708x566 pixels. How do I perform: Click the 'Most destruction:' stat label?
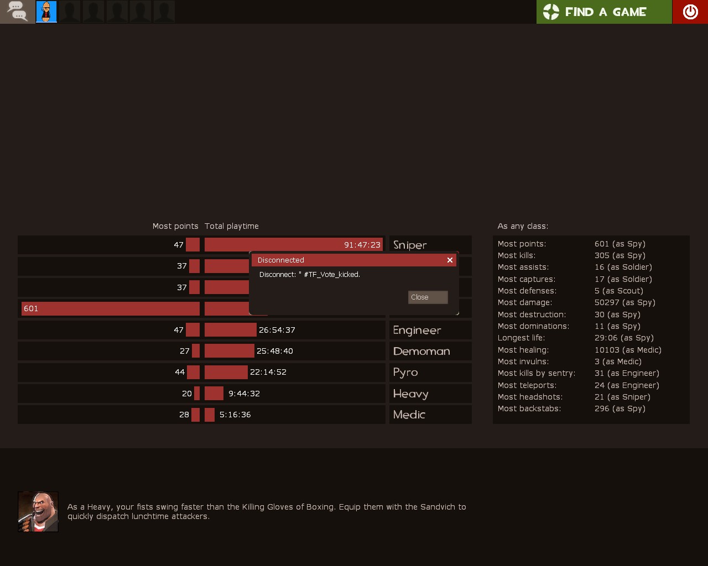pos(532,315)
